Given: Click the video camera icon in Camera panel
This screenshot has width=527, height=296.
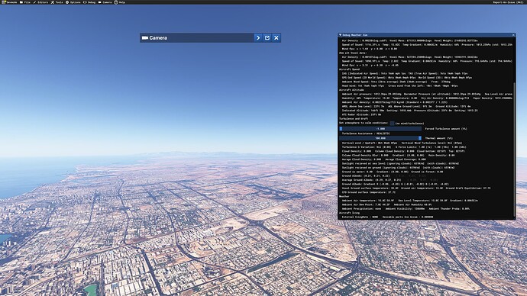Looking at the screenshot, I should coord(145,38).
